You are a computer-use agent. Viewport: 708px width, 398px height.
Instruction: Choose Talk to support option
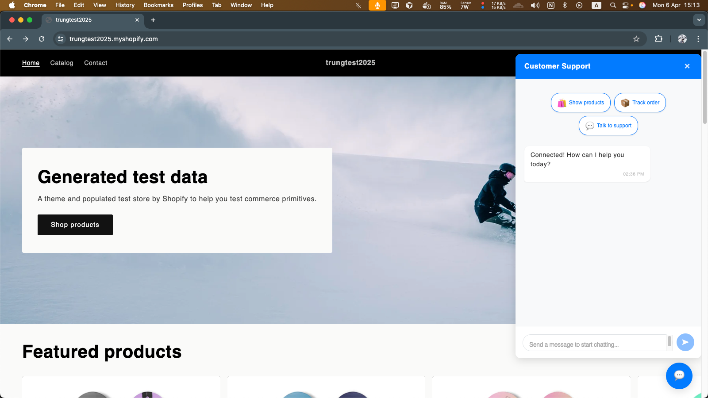pyautogui.click(x=608, y=126)
